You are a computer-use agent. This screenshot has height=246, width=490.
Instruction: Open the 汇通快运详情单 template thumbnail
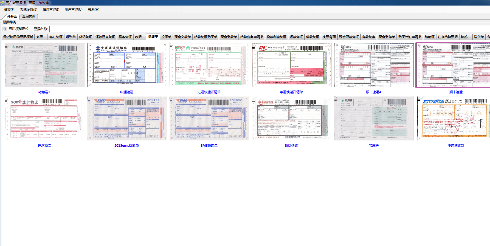tap(209, 65)
